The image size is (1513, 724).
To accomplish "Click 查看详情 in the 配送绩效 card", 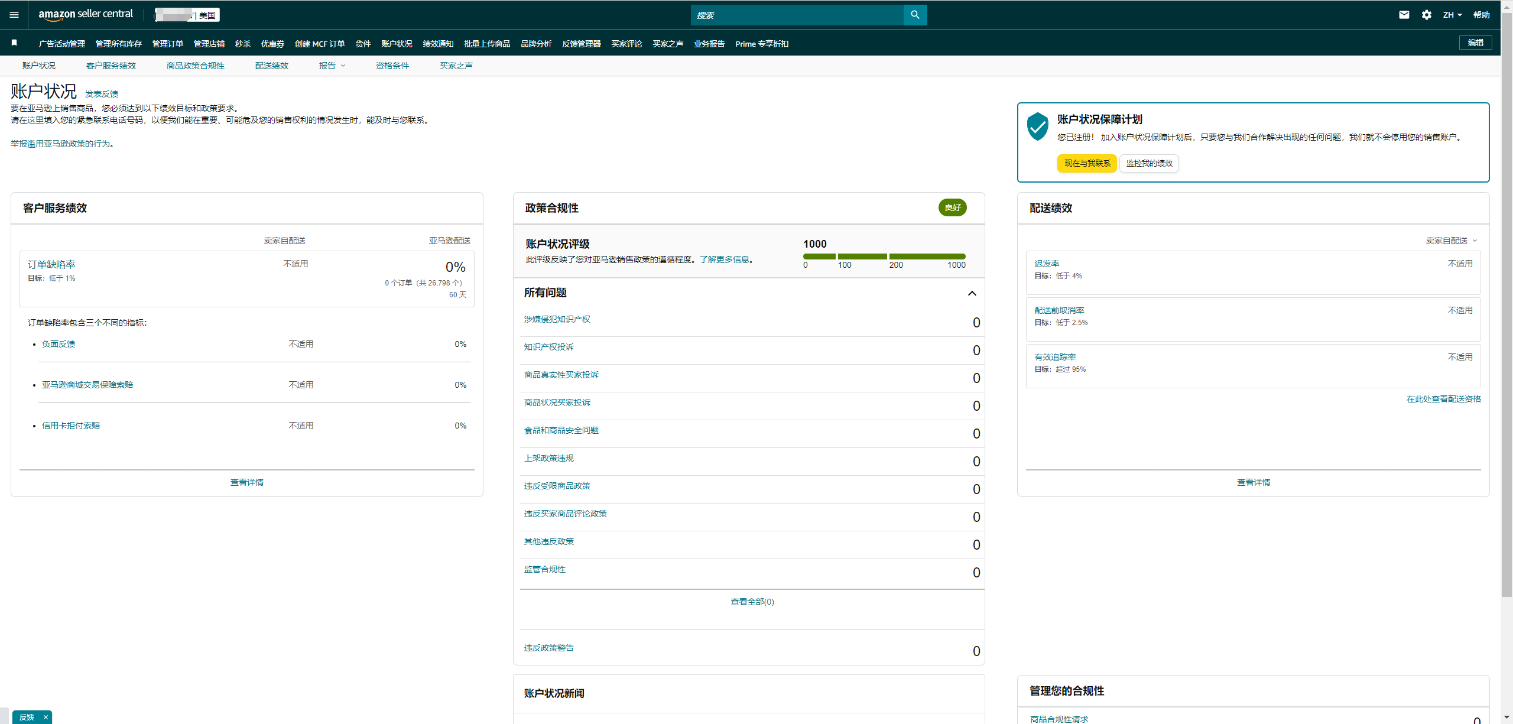I will [x=1254, y=482].
